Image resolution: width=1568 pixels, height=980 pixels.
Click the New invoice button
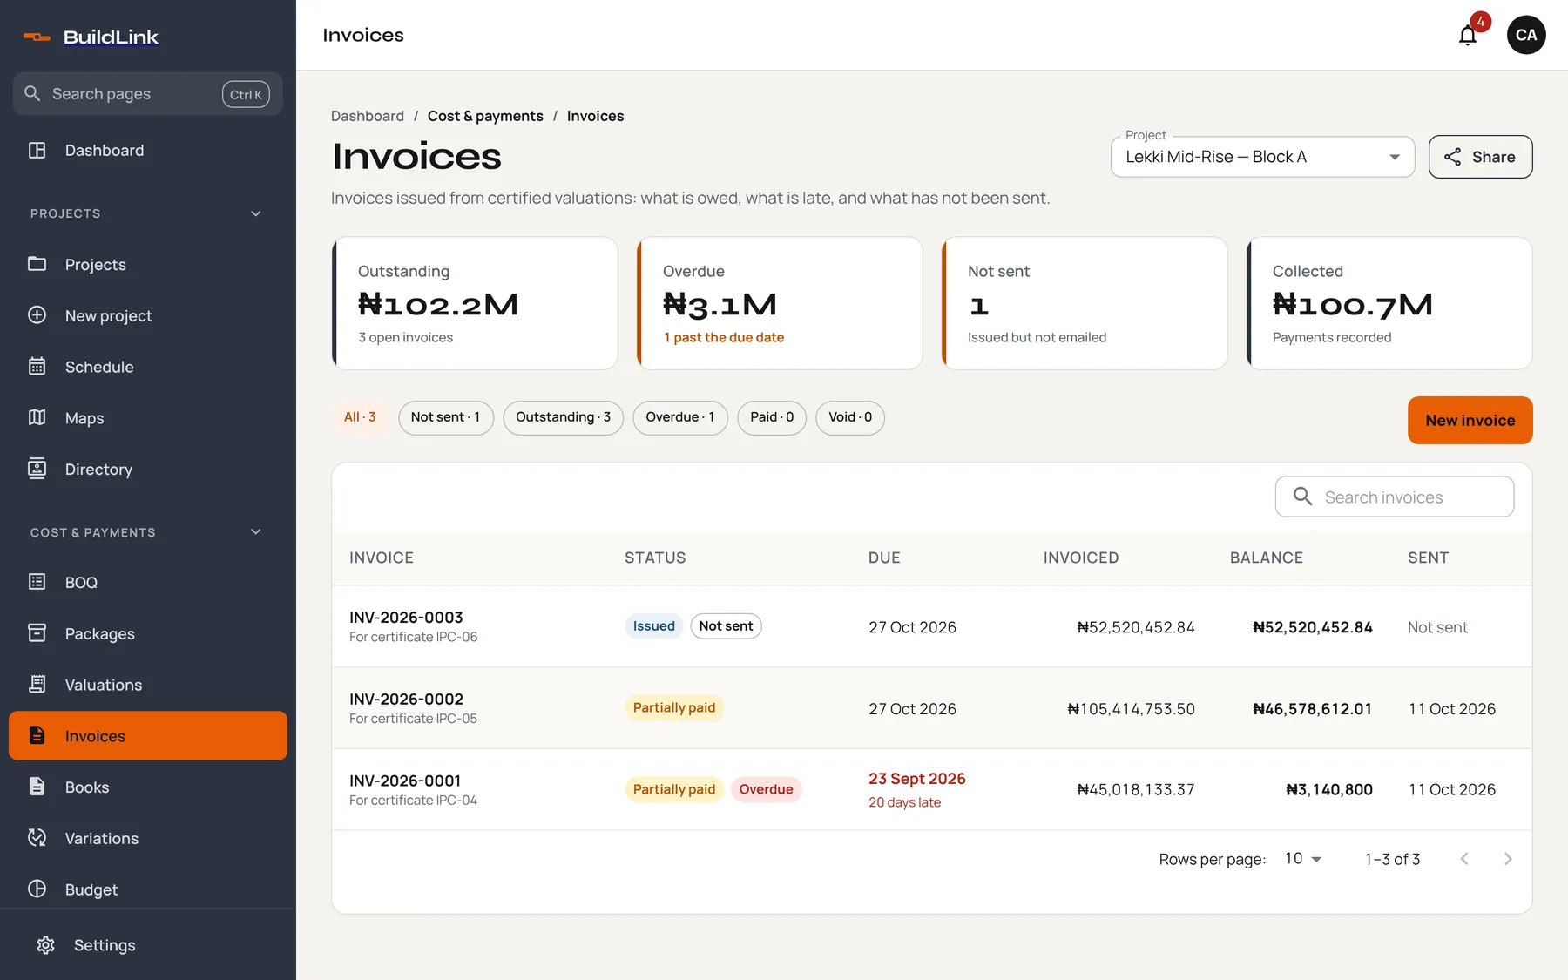[1470, 421]
